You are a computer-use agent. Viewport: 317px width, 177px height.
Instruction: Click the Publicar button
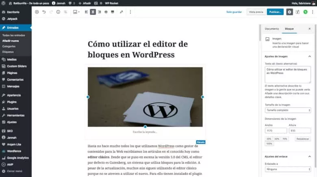point(275,12)
